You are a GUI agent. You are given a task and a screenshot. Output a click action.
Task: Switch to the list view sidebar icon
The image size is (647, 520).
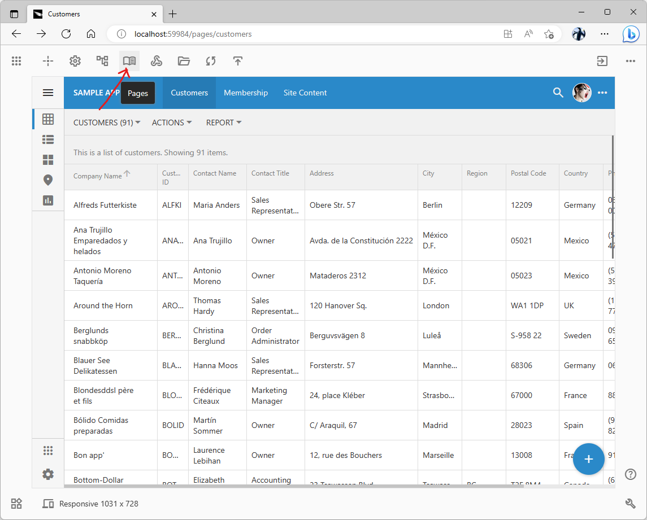coord(48,139)
